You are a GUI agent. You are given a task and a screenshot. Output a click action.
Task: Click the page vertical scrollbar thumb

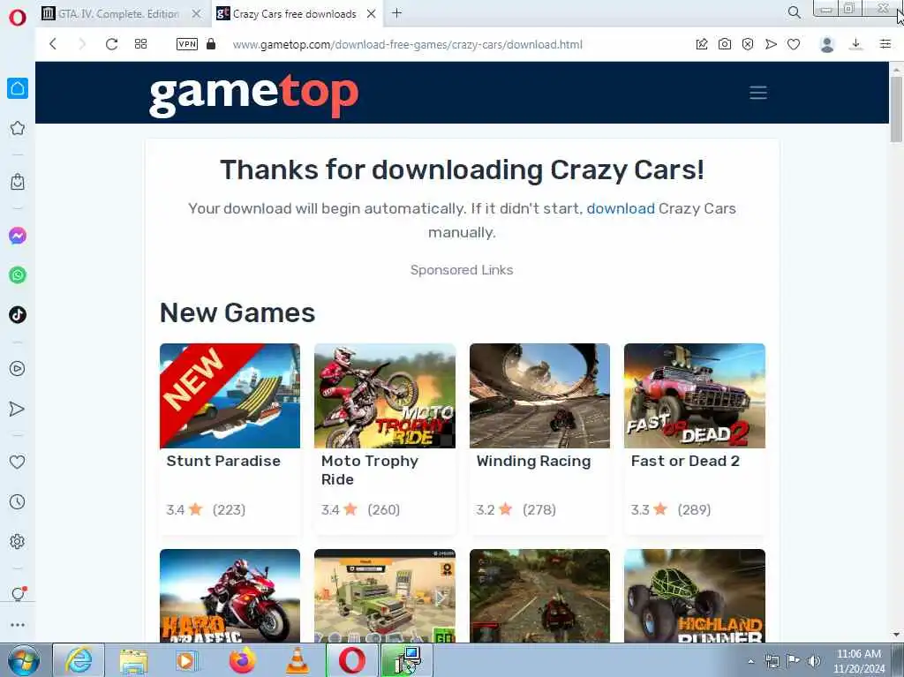click(x=896, y=109)
